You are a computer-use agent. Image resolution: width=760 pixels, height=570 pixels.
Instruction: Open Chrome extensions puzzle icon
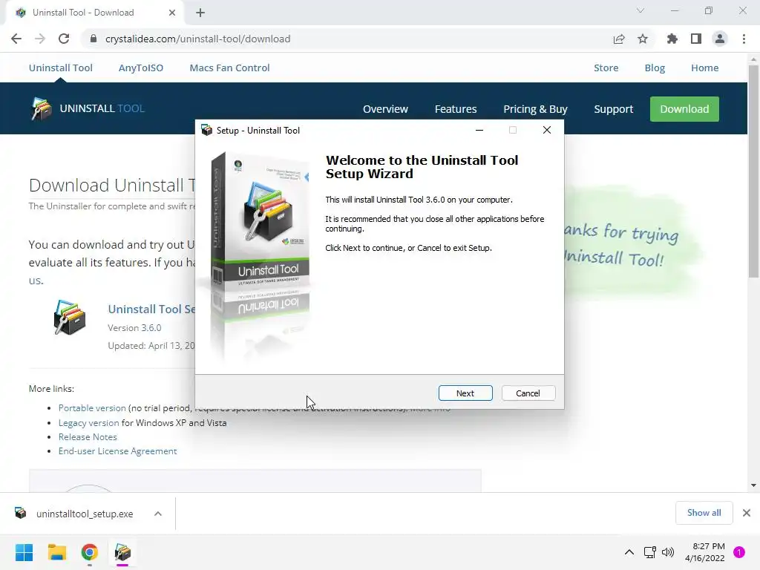pos(672,39)
